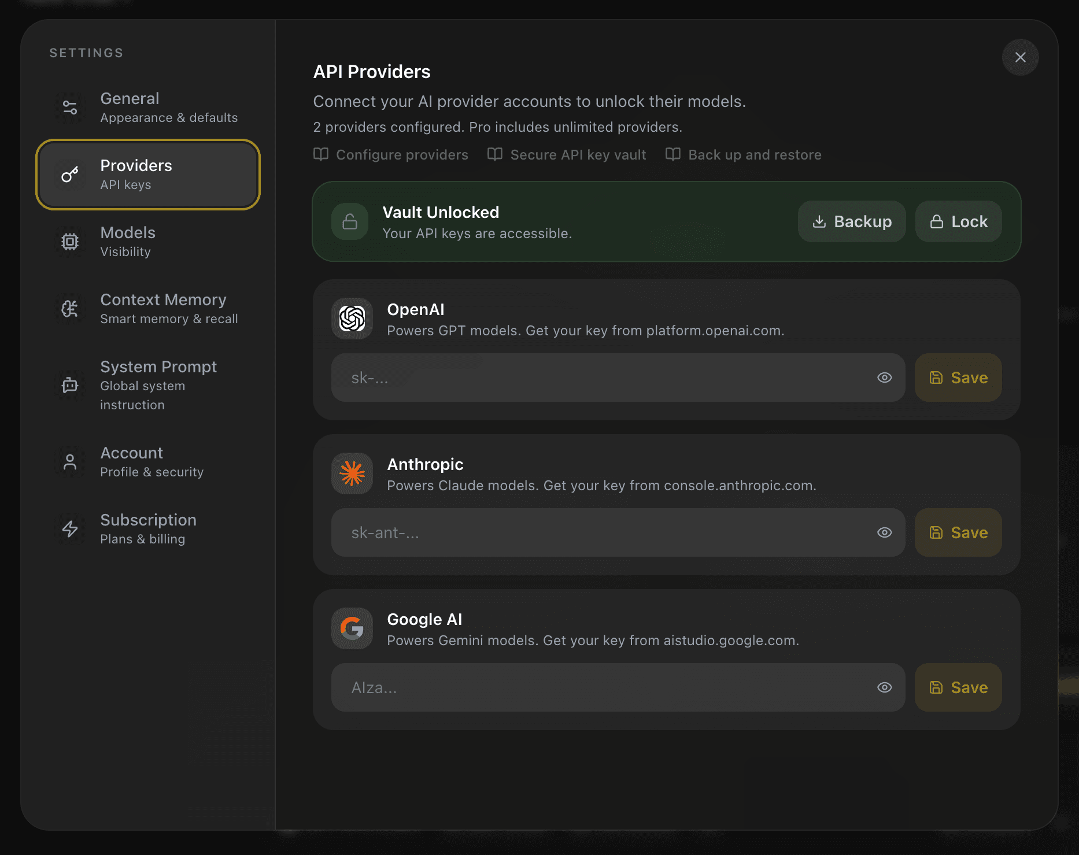Toggle visibility of the Google AI key
This screenshot has height=855, width=1079.
click(885, 687)
